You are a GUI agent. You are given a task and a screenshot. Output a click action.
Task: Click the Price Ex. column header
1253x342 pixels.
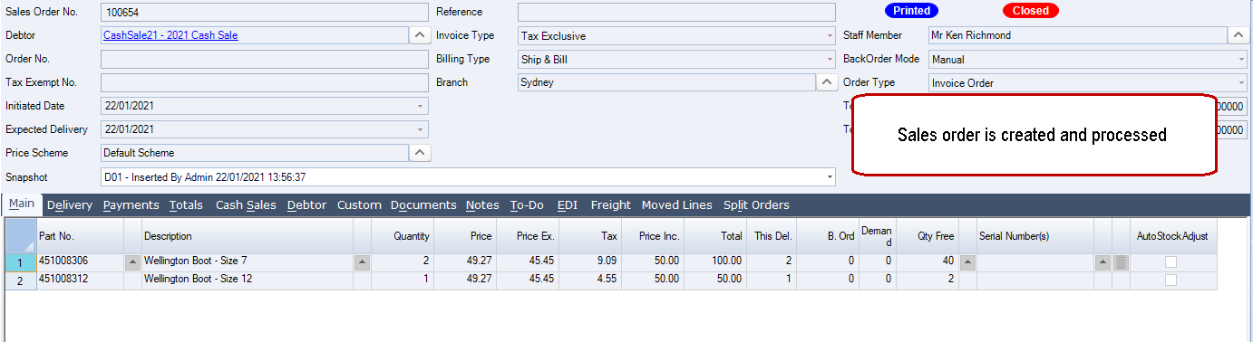528,236
